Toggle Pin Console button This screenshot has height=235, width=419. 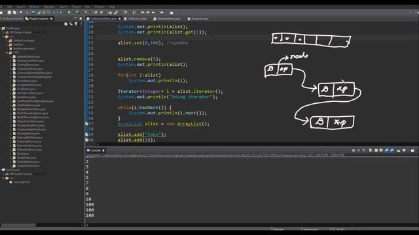point(399,151)
